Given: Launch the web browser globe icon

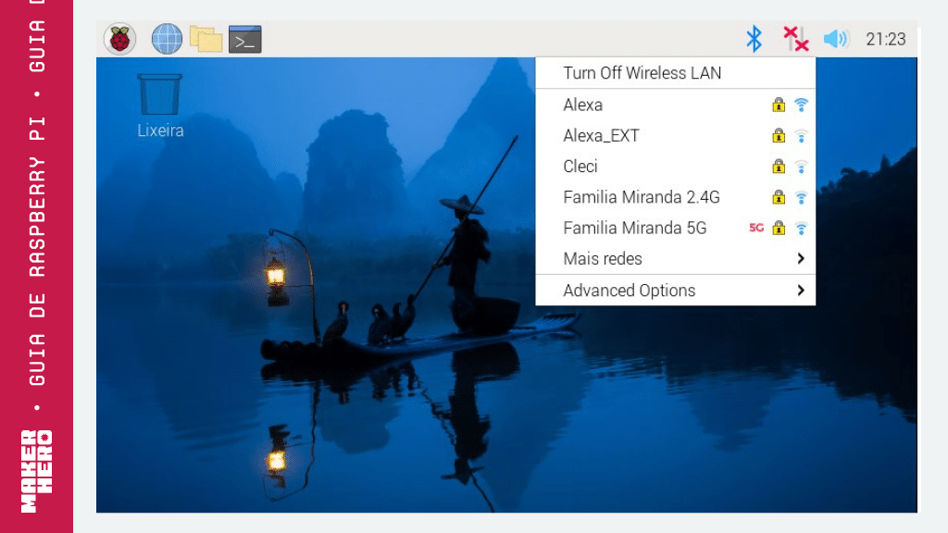Looking at the screenshot, I should point(167,39).
